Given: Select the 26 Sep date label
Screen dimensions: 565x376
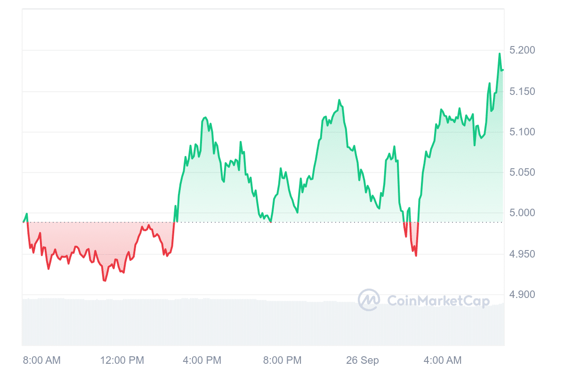Looking at the screenshot, I should pos(362,360).
